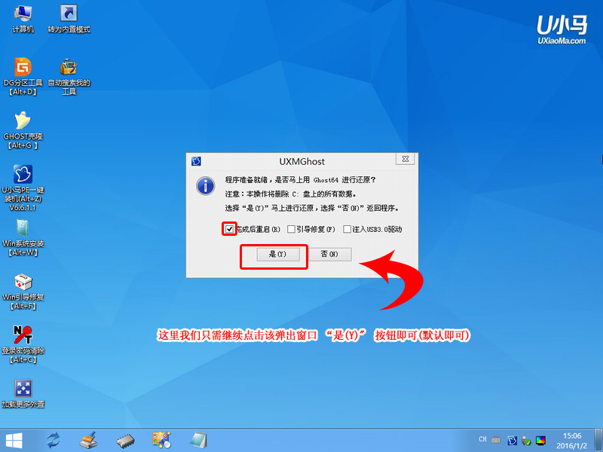Open the GHOST克隆 cloning tool
603x452 pixels.
pos(21,122)
